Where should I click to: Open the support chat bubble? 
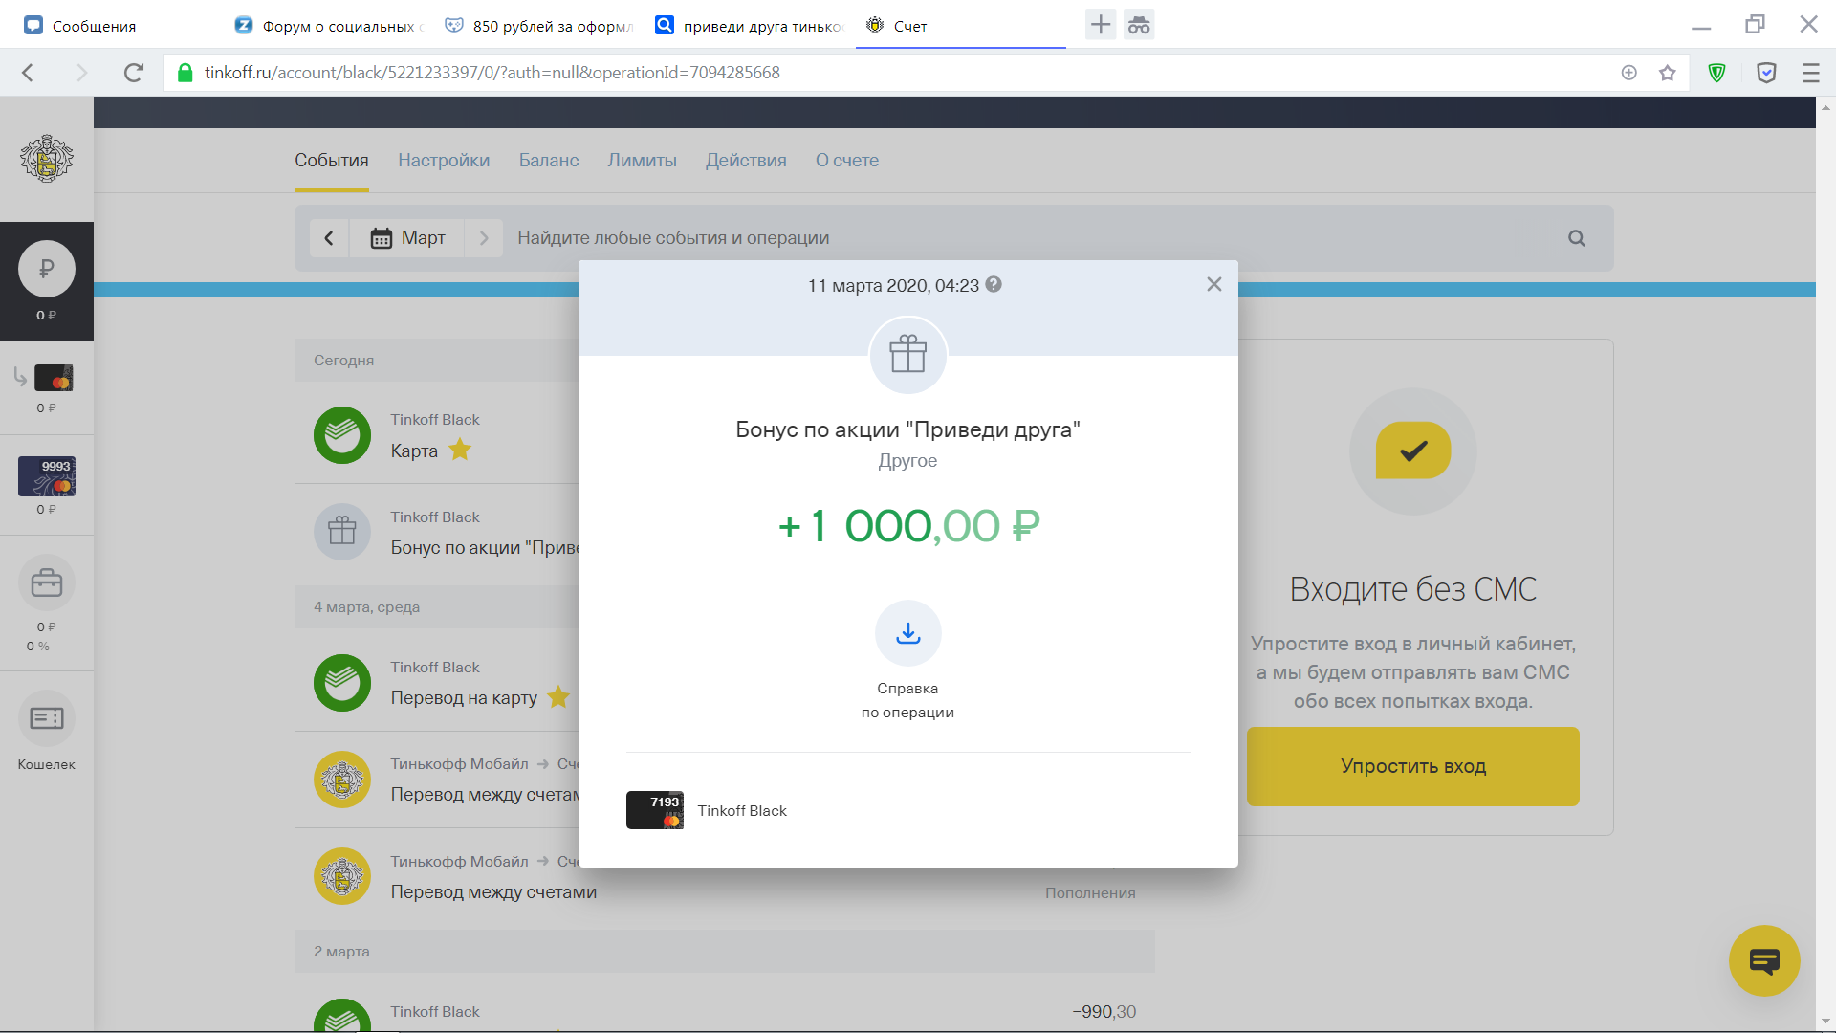[x=1764, y=960]
